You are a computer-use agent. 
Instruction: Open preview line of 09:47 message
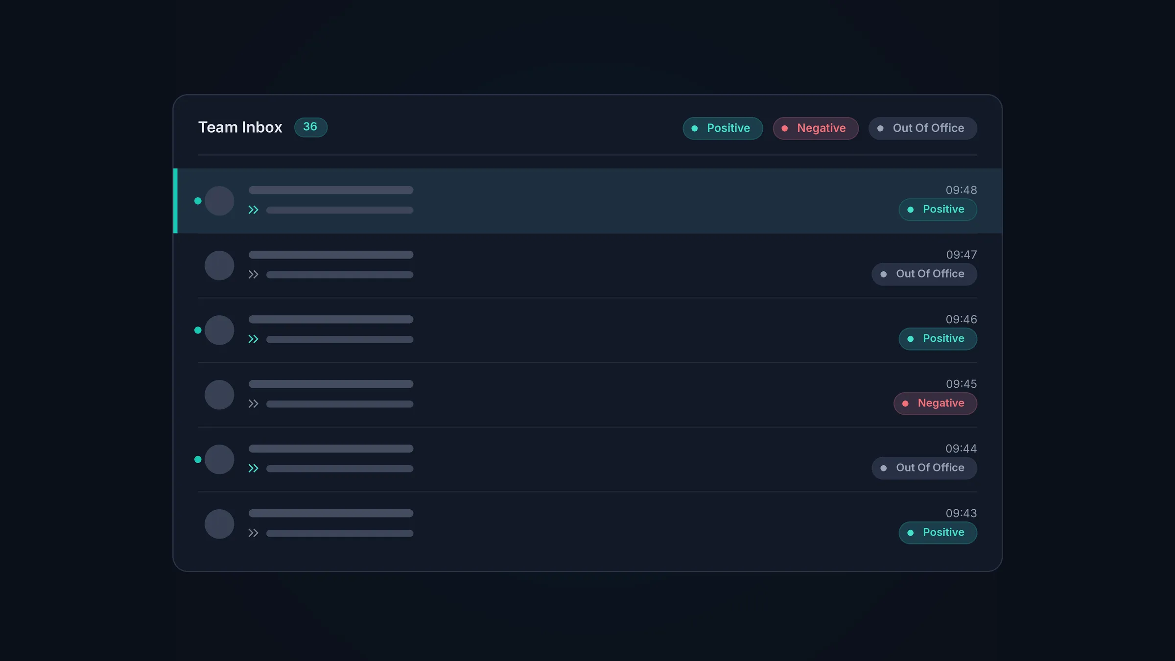pos(340,275)
